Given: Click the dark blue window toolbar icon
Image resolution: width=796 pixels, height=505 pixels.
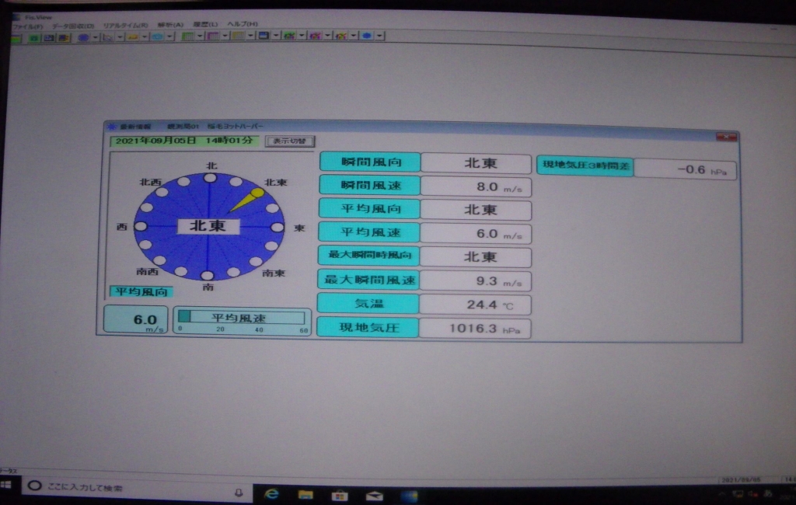Looking at the screenshot, I should (x=264, y=36).
